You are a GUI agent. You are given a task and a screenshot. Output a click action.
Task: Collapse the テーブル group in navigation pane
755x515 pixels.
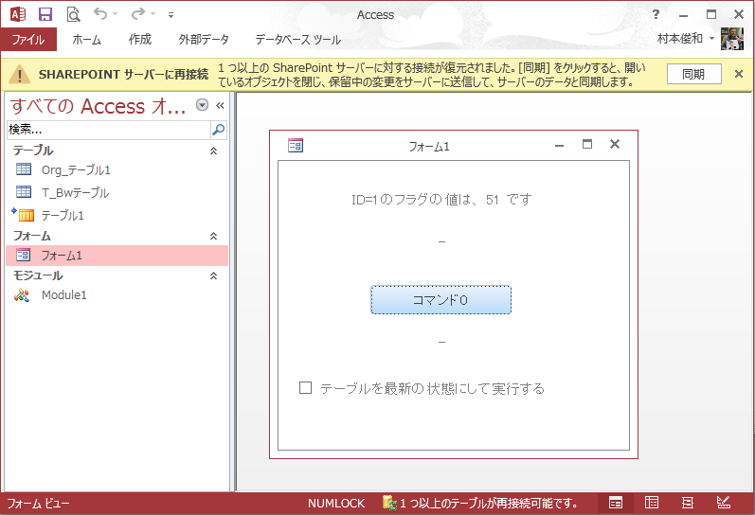(x=213, y=151)
